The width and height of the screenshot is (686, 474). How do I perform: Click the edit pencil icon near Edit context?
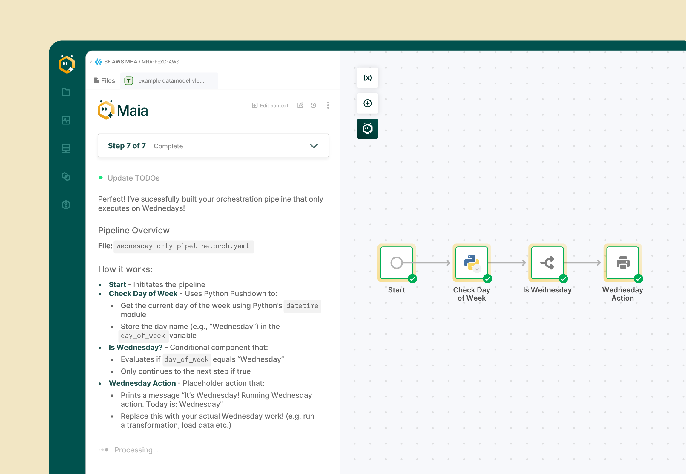pos(300,105)
